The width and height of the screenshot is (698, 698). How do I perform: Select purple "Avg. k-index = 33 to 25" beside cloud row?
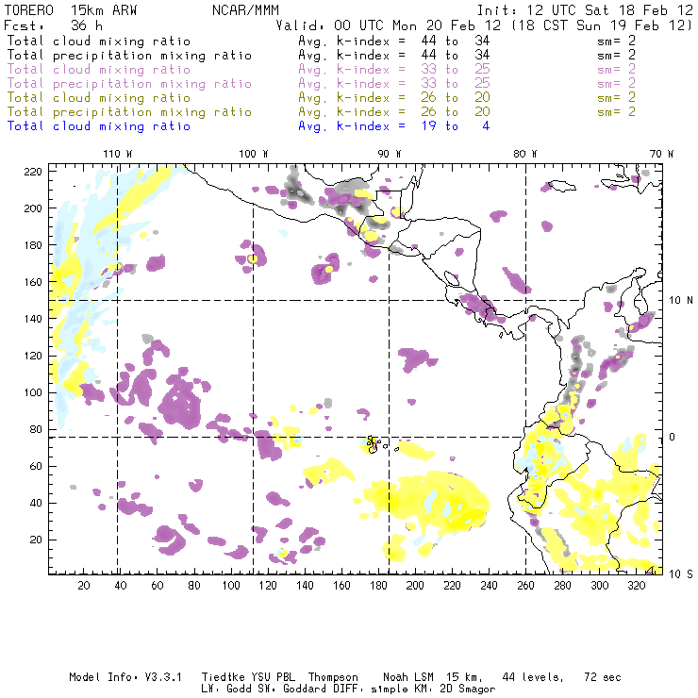point(394,70)
